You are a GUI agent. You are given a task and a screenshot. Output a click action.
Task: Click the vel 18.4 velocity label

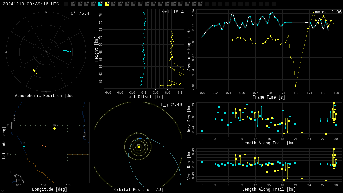[173, 12]
